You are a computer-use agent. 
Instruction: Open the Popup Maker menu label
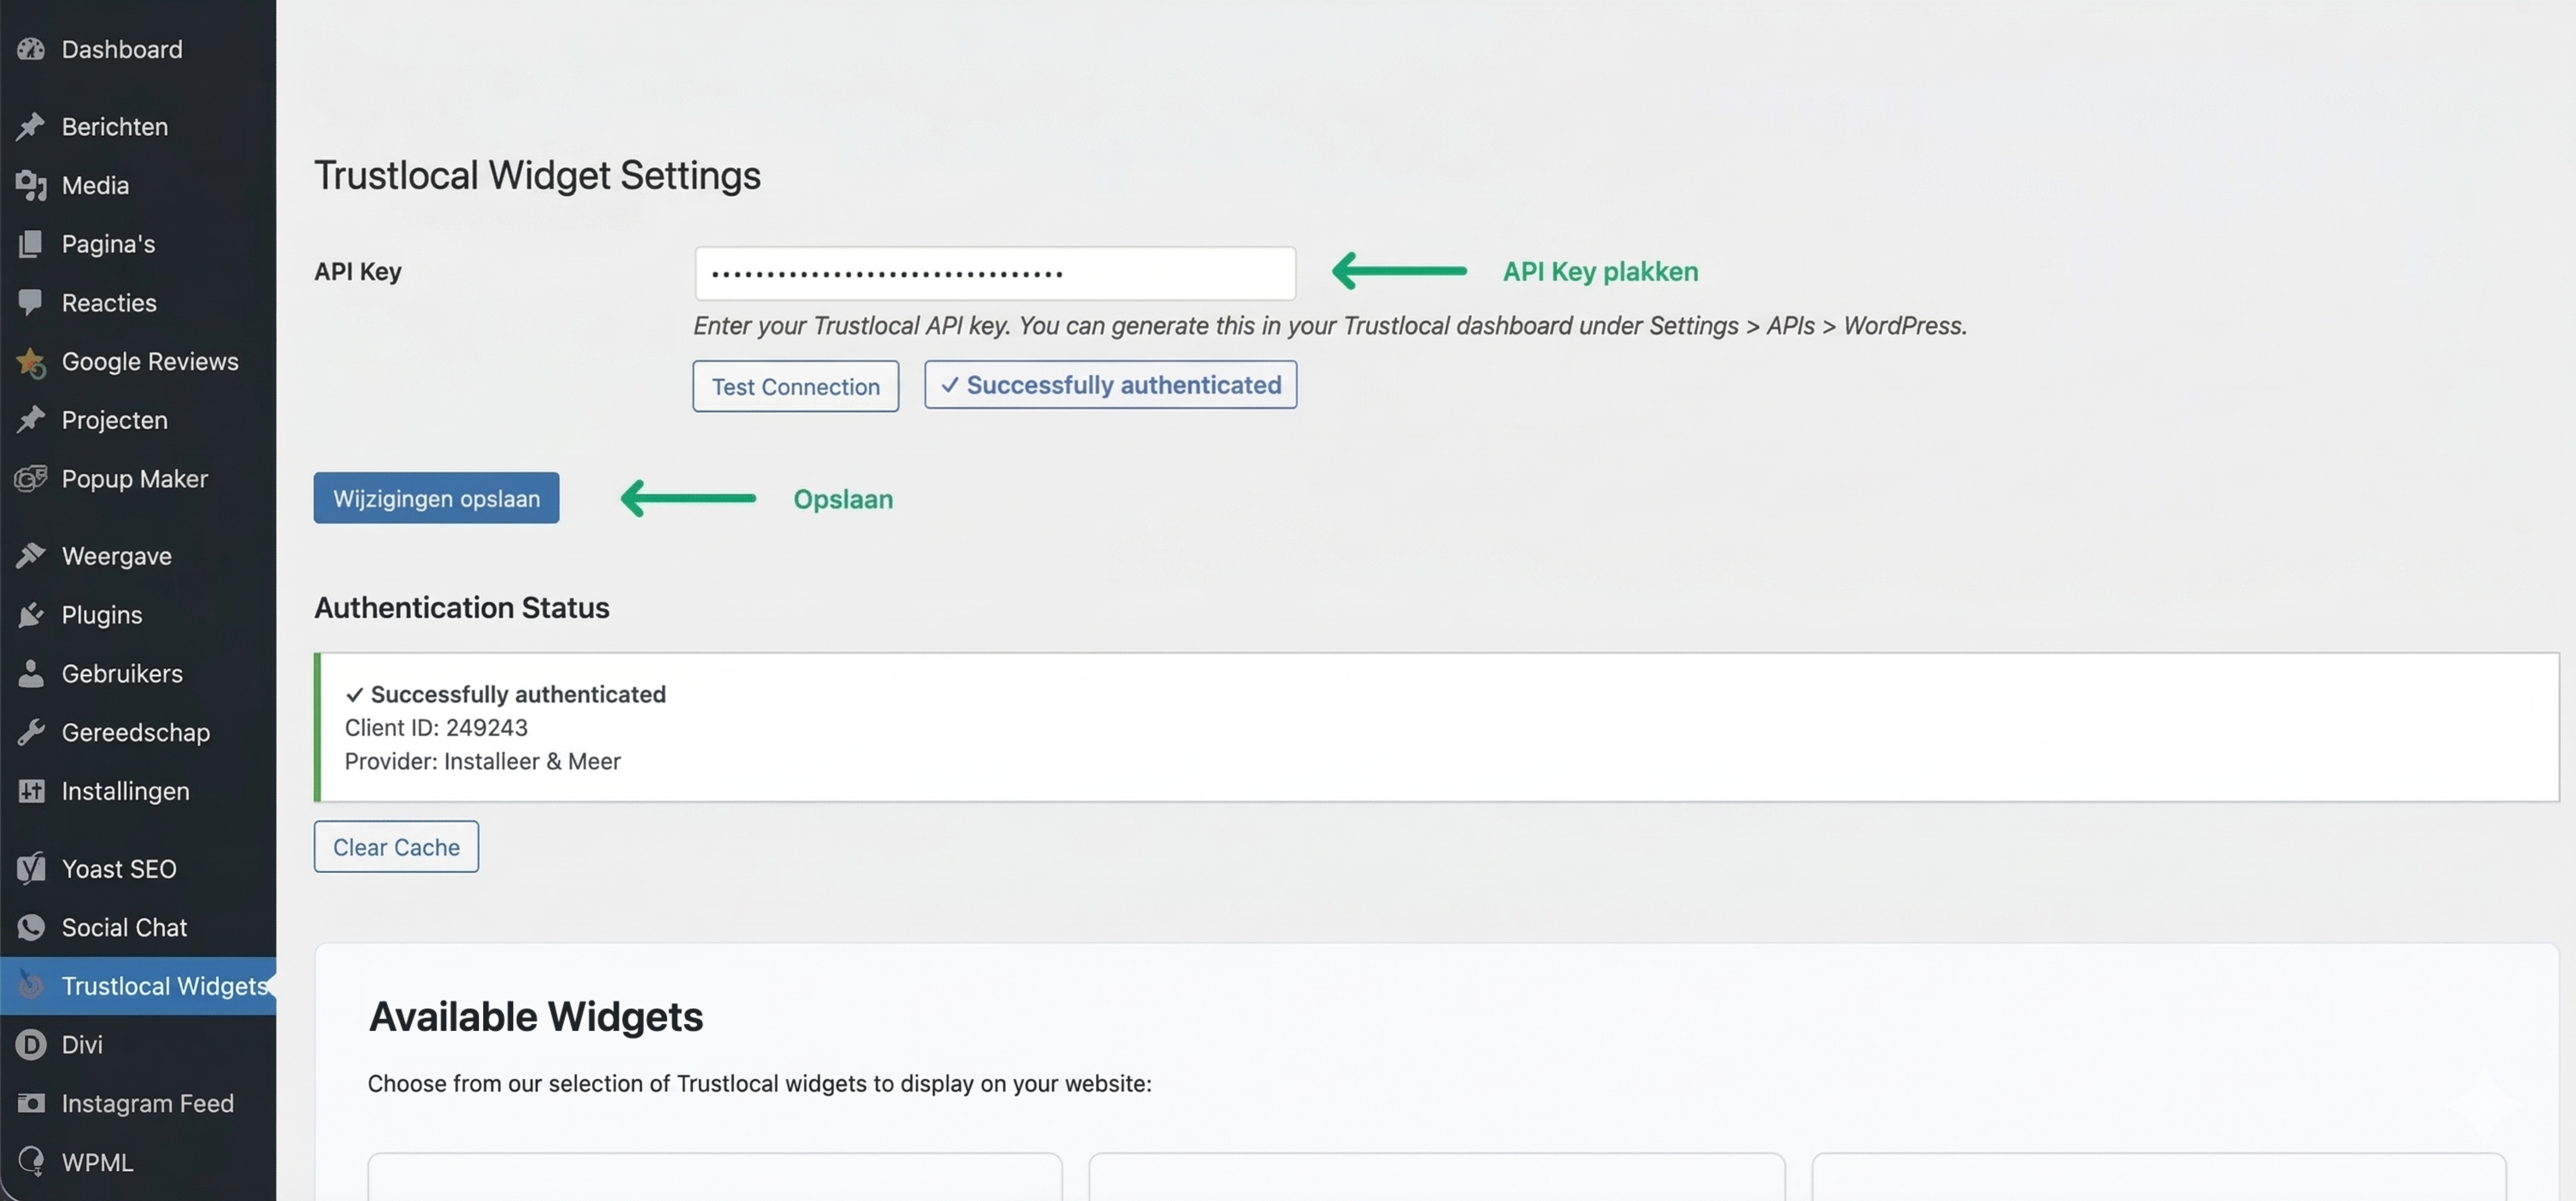click(x=135, y=479)
